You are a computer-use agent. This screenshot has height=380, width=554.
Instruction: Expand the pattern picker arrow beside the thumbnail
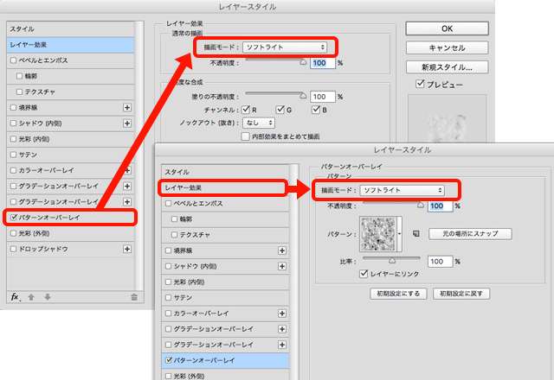pyautogui.click(x=400, y=233)
